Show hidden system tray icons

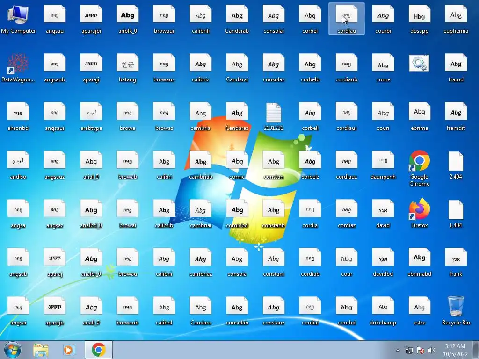click(x=398, y=350)
